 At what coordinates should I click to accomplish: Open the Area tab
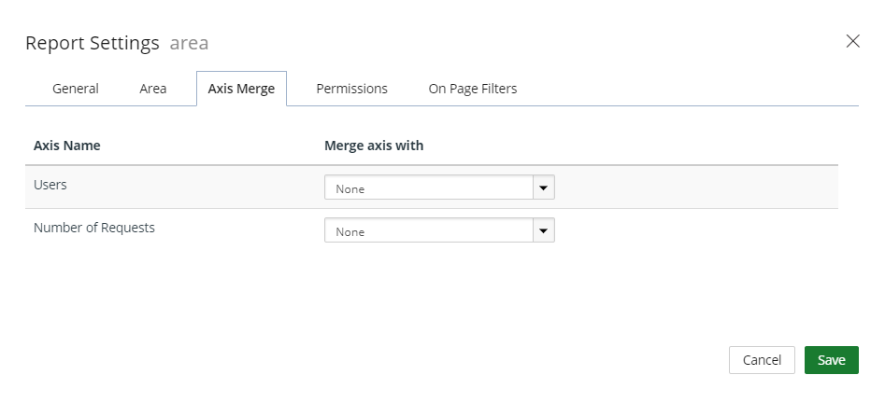click(x=153, y=89)
